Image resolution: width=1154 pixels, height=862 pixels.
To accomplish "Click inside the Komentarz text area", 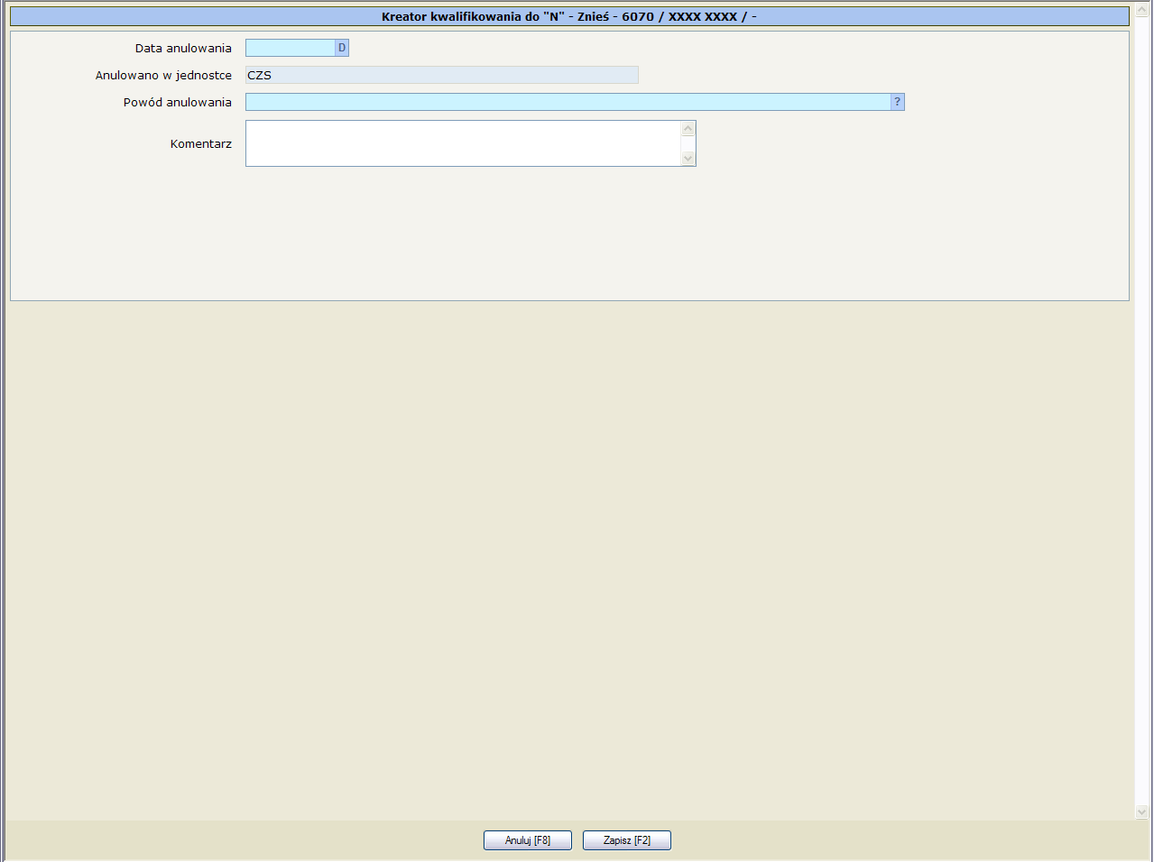I will tap(464, 143).
